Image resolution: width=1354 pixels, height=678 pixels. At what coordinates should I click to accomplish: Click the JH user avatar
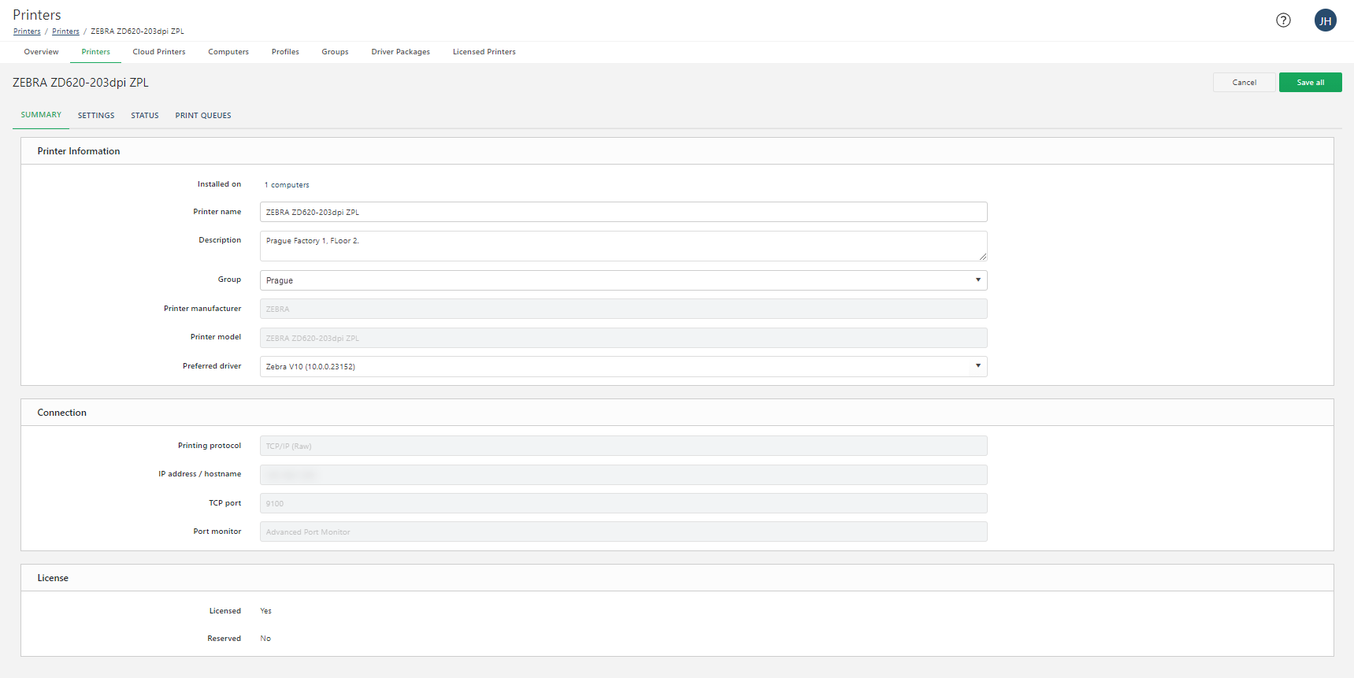(x=1325, y=20)
